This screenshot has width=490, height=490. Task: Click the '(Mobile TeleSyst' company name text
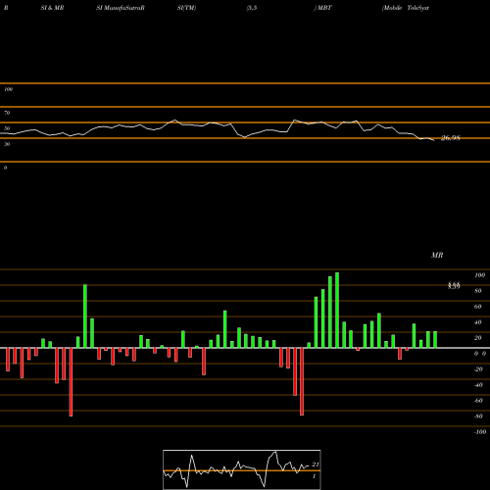point(406,8)
